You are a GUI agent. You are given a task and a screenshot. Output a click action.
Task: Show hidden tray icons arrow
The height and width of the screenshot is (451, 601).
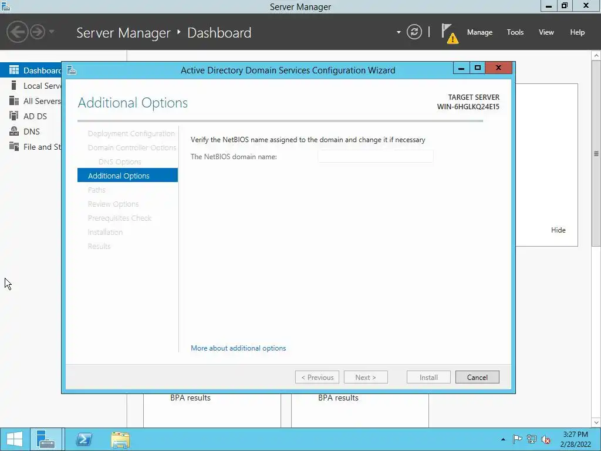(x=503, y=439)
